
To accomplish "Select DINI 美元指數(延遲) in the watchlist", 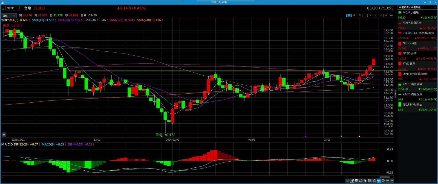I will (417, 76).
